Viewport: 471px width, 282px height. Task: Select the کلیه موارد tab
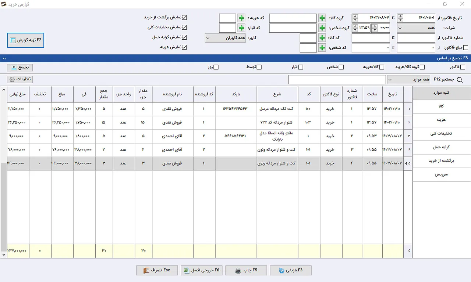442,93
